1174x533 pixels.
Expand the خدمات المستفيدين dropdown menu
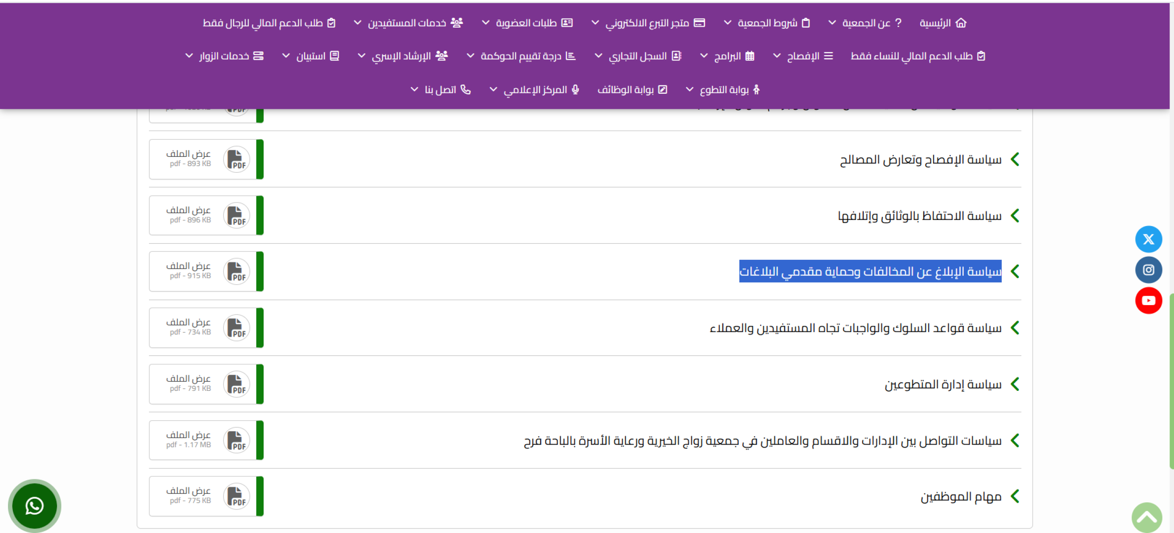tap(358, 22)
